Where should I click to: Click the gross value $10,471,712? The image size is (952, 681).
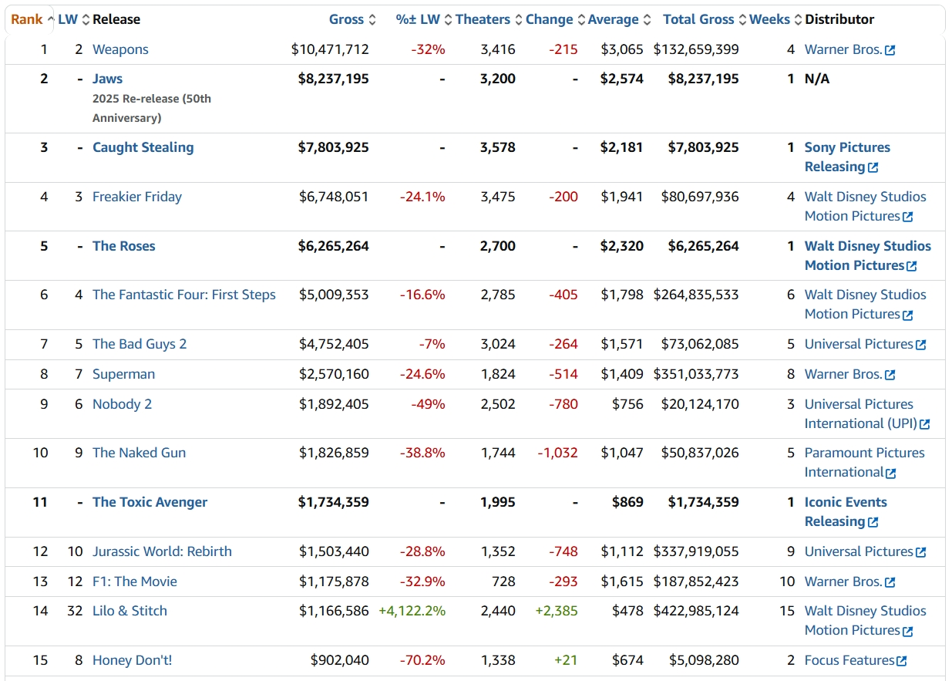[330, 49]
